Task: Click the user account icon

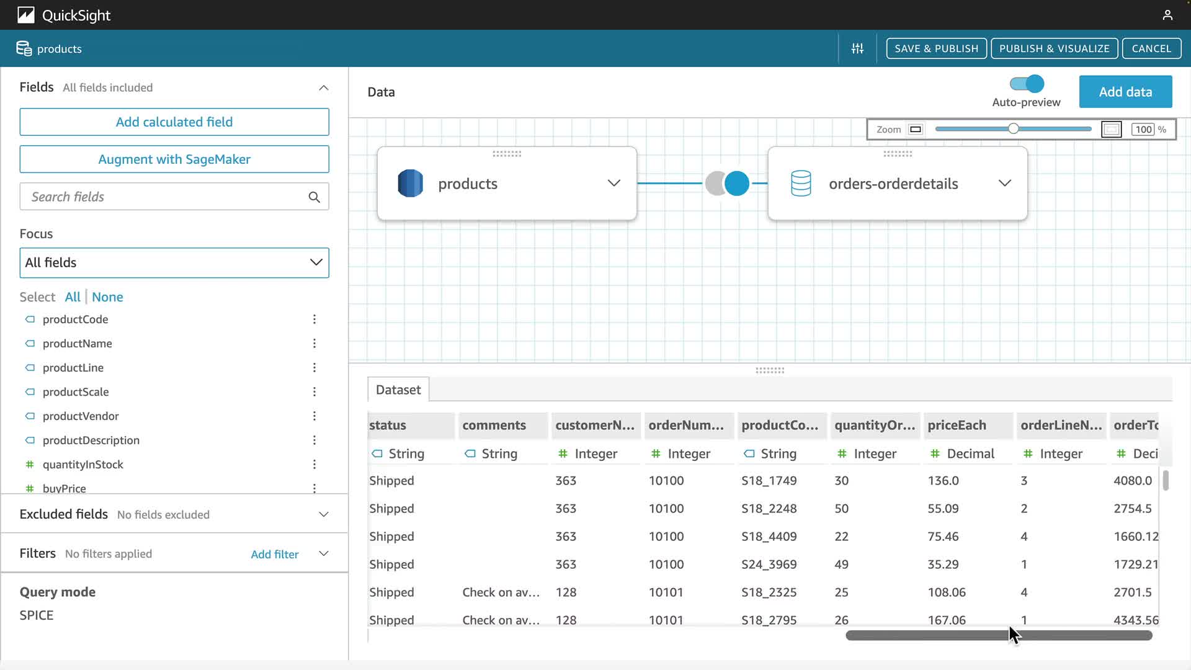Action: click(x=1167, y=15)
